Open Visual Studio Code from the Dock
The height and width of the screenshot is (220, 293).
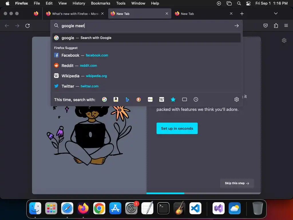click(x=195, y=208)
